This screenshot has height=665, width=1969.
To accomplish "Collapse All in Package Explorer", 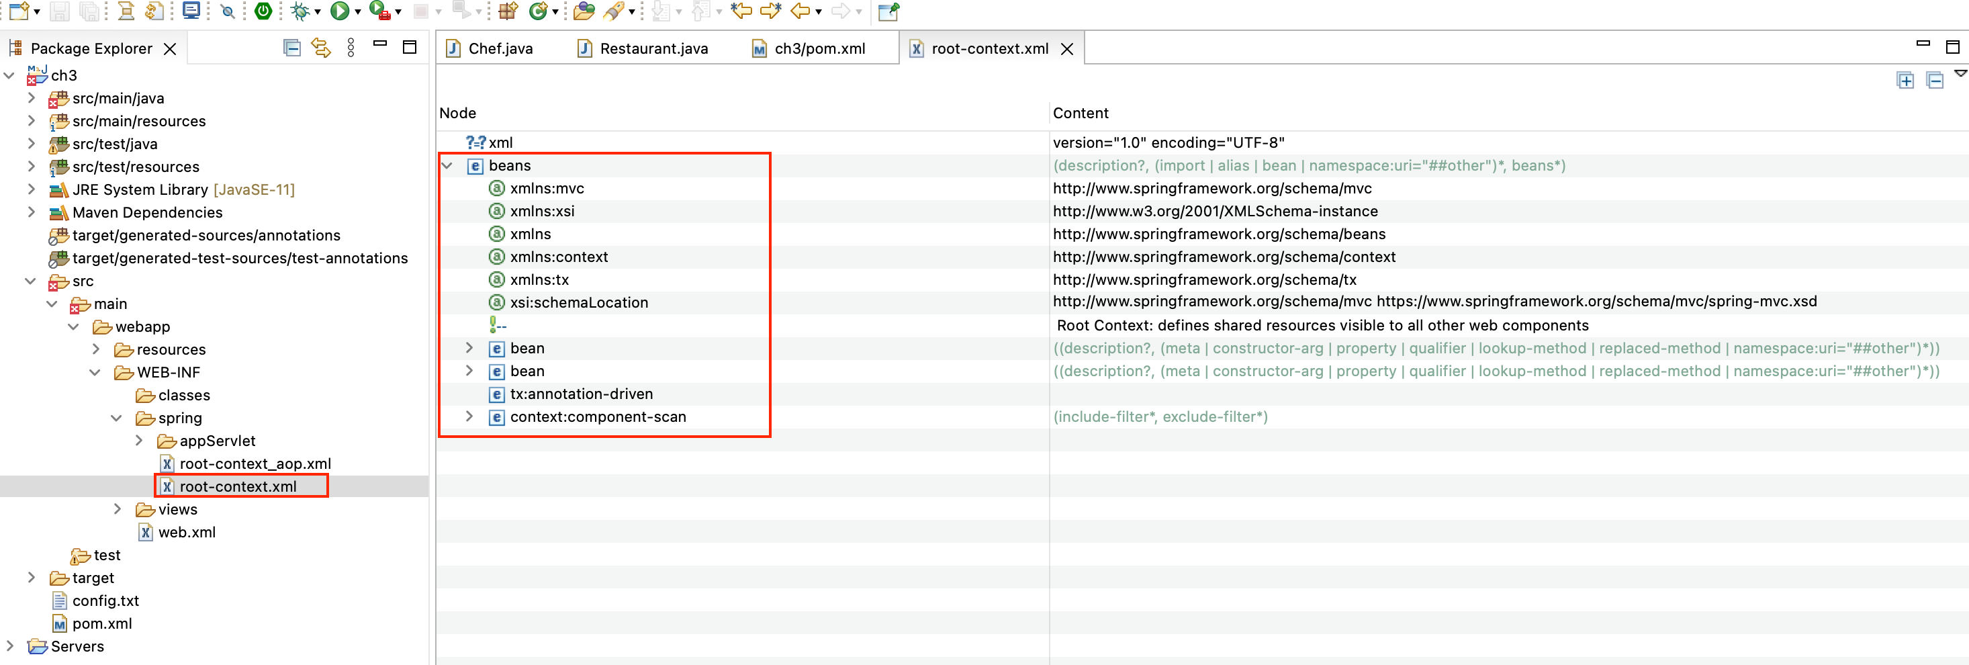I will click(x=292, y=48).
